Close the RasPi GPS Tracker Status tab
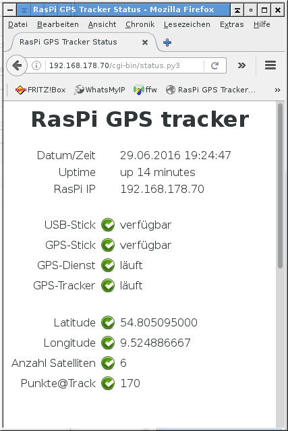Image resolution: width=288 pixels, height=431 pixels. point(145,42)
